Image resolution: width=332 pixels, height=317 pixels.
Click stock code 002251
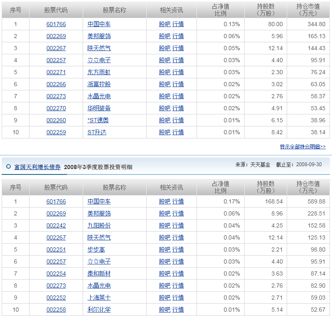56,249
